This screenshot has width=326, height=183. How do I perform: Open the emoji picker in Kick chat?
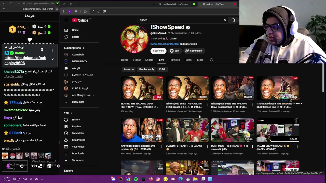coord(22,166)
